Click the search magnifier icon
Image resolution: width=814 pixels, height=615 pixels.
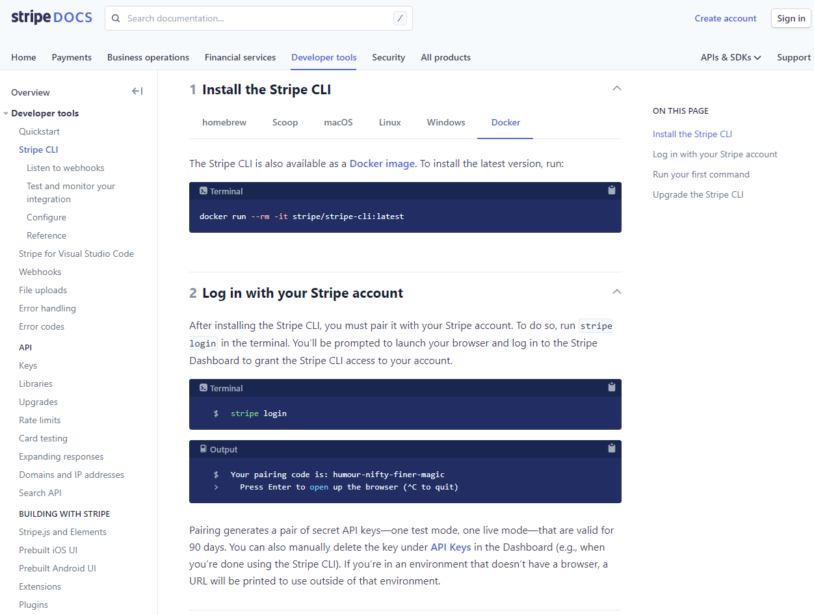coord(116,18)
